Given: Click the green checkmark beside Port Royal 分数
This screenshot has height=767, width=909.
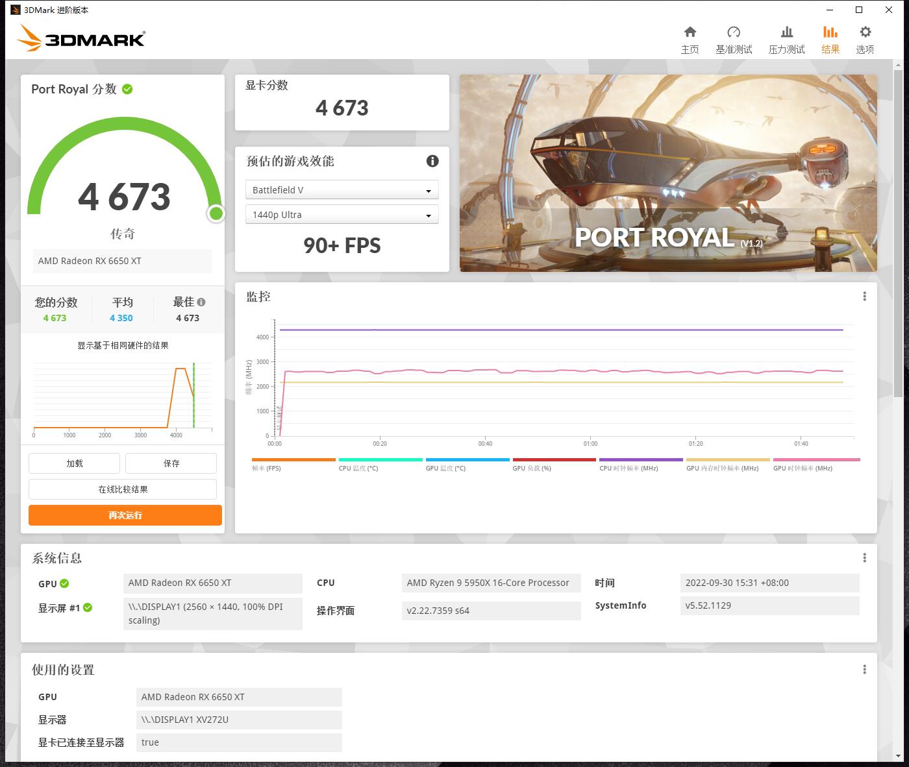Looking at the screenshot, I should (x=127, y=89).
